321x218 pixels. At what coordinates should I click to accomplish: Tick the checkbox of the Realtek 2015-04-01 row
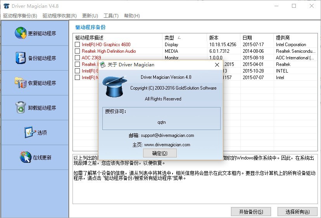(x=78, y=64)
